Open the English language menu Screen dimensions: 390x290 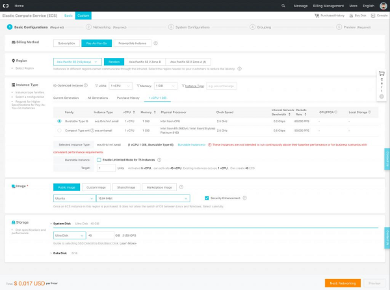(x=369, y=6)
